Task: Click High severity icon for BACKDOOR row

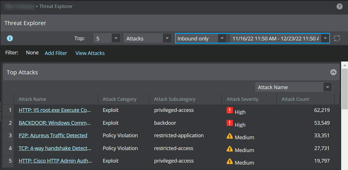Action: pos(230,123)
